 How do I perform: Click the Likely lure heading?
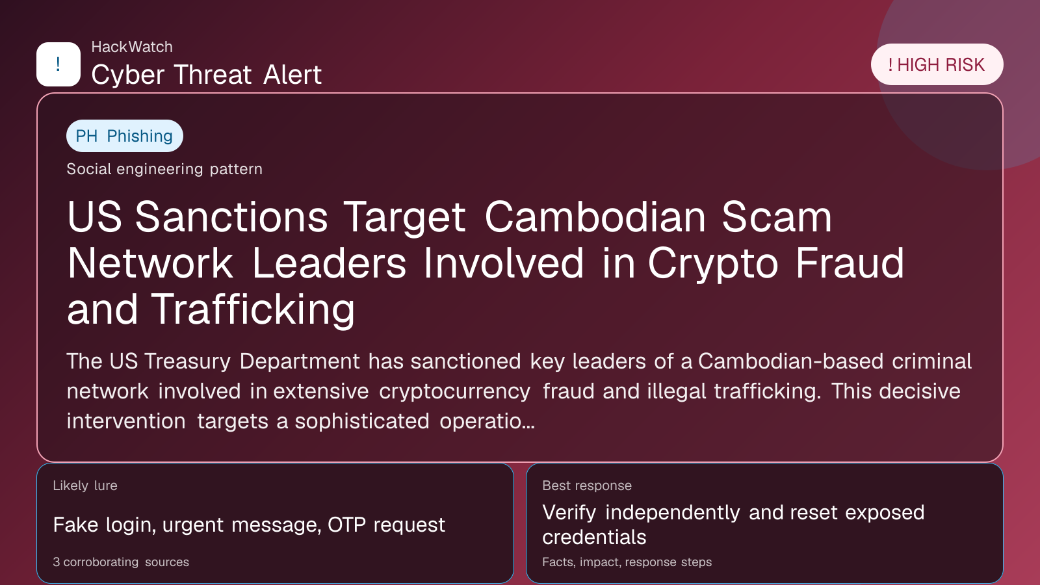click(x=85, y=486)
